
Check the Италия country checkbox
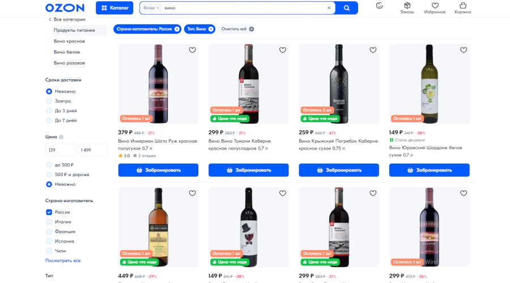tap(49, 222)
